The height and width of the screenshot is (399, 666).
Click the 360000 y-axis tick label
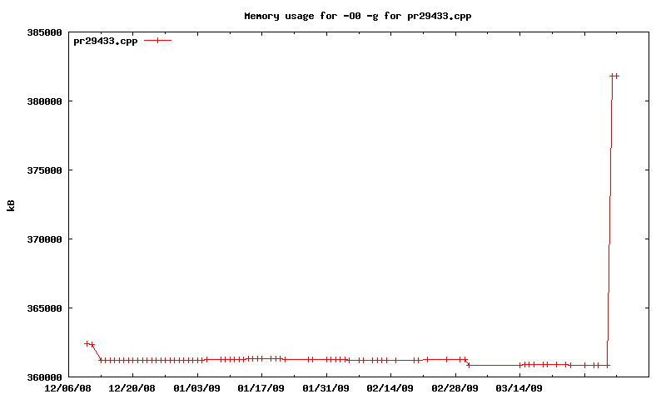pos(45,377)
